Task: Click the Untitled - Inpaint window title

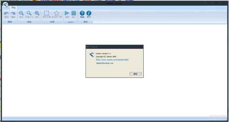Action: click(x=114, y=3)
